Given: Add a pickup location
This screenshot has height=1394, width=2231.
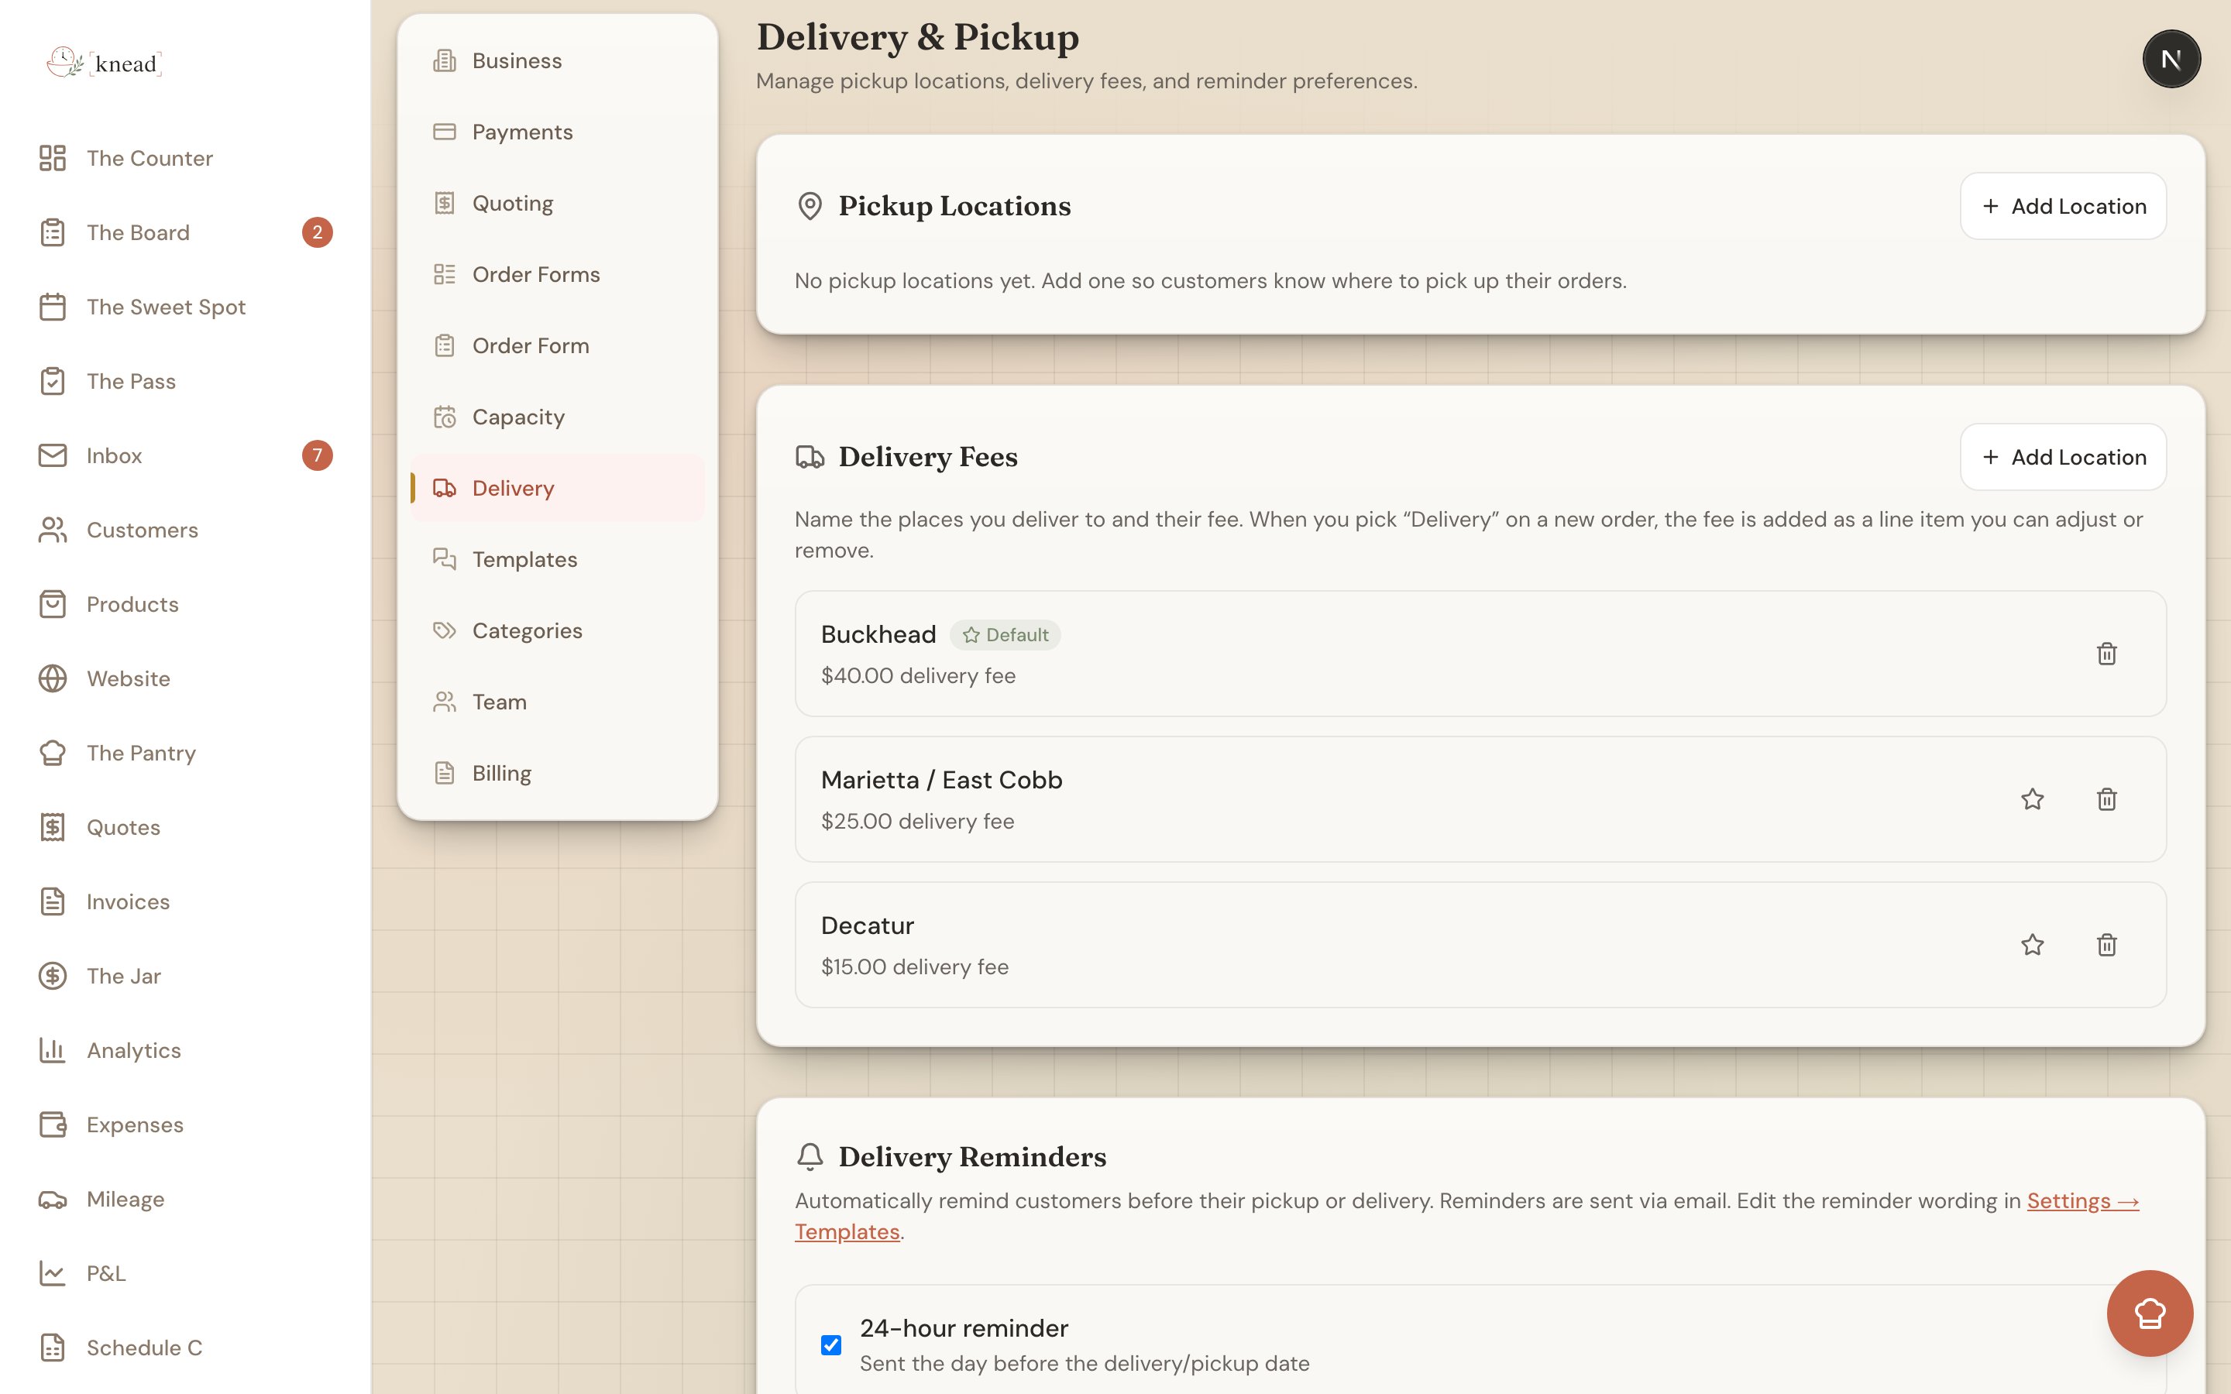Looking at the screenshot, I should [x=2062, y=207].
